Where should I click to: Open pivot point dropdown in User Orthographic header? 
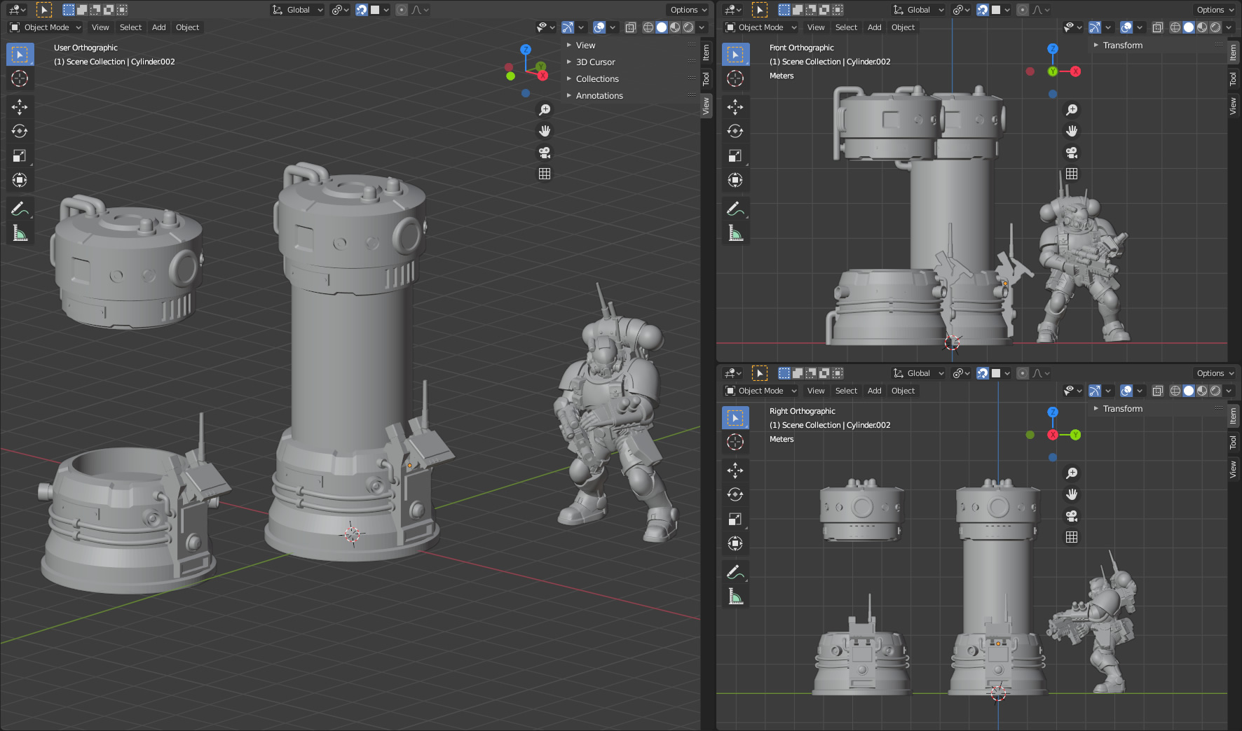coord(340,10)
